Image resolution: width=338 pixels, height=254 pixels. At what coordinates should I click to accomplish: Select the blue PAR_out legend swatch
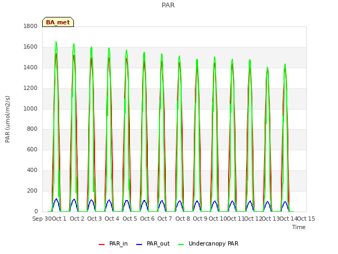(139, 244)
